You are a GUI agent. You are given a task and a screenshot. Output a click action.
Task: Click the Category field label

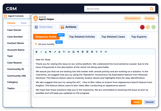(x=13, y=82)
